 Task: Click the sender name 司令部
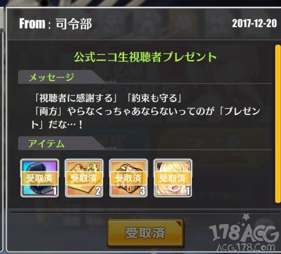point(74,24)
